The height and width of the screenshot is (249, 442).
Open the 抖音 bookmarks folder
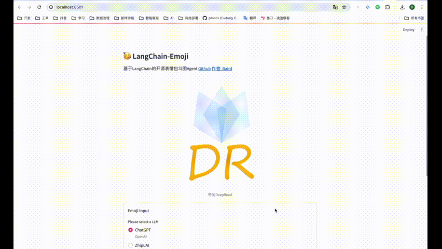pyautogui.click(x=60, y=18)
